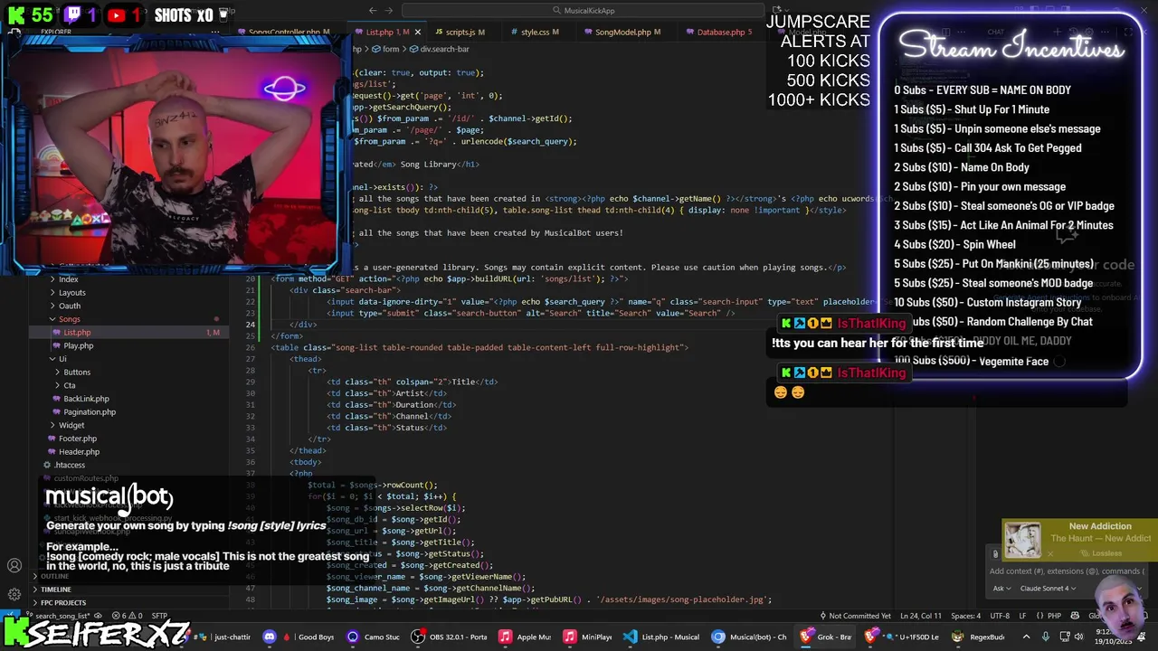Expand the Index folder in Explorer
This screenshot has width=1158, height=651.
(x=68, y=279)
